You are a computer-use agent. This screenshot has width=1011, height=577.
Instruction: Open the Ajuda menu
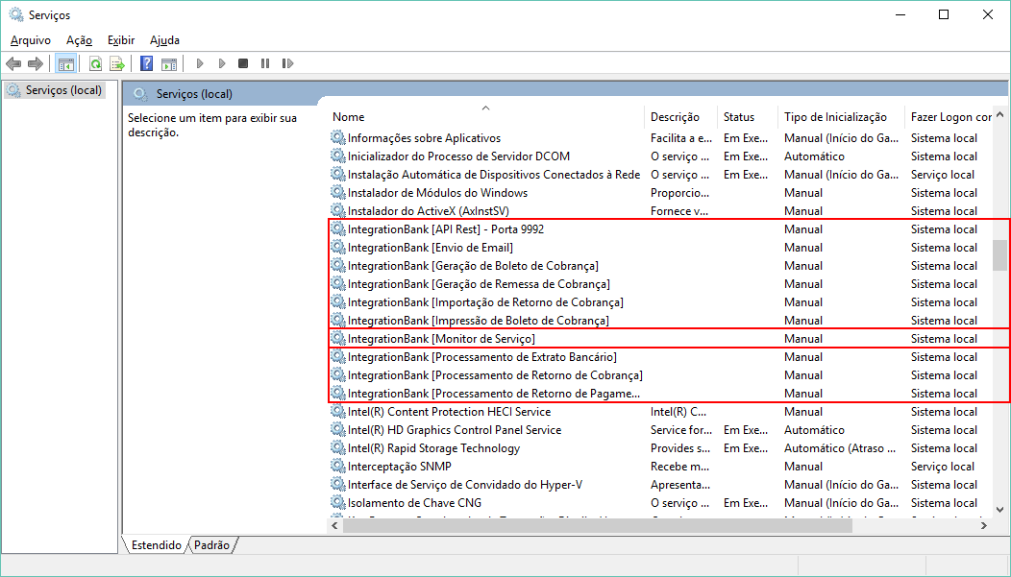click(x=164, y=40)
